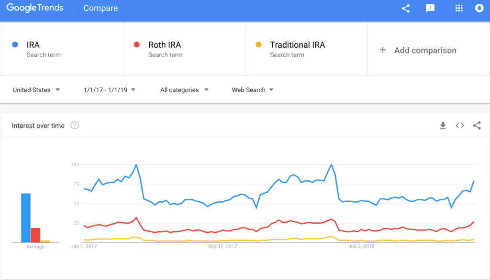This screenshot has height=280, width=490.
Task: Click the help icon beside Interest over time
Action: tap(75, 125)
